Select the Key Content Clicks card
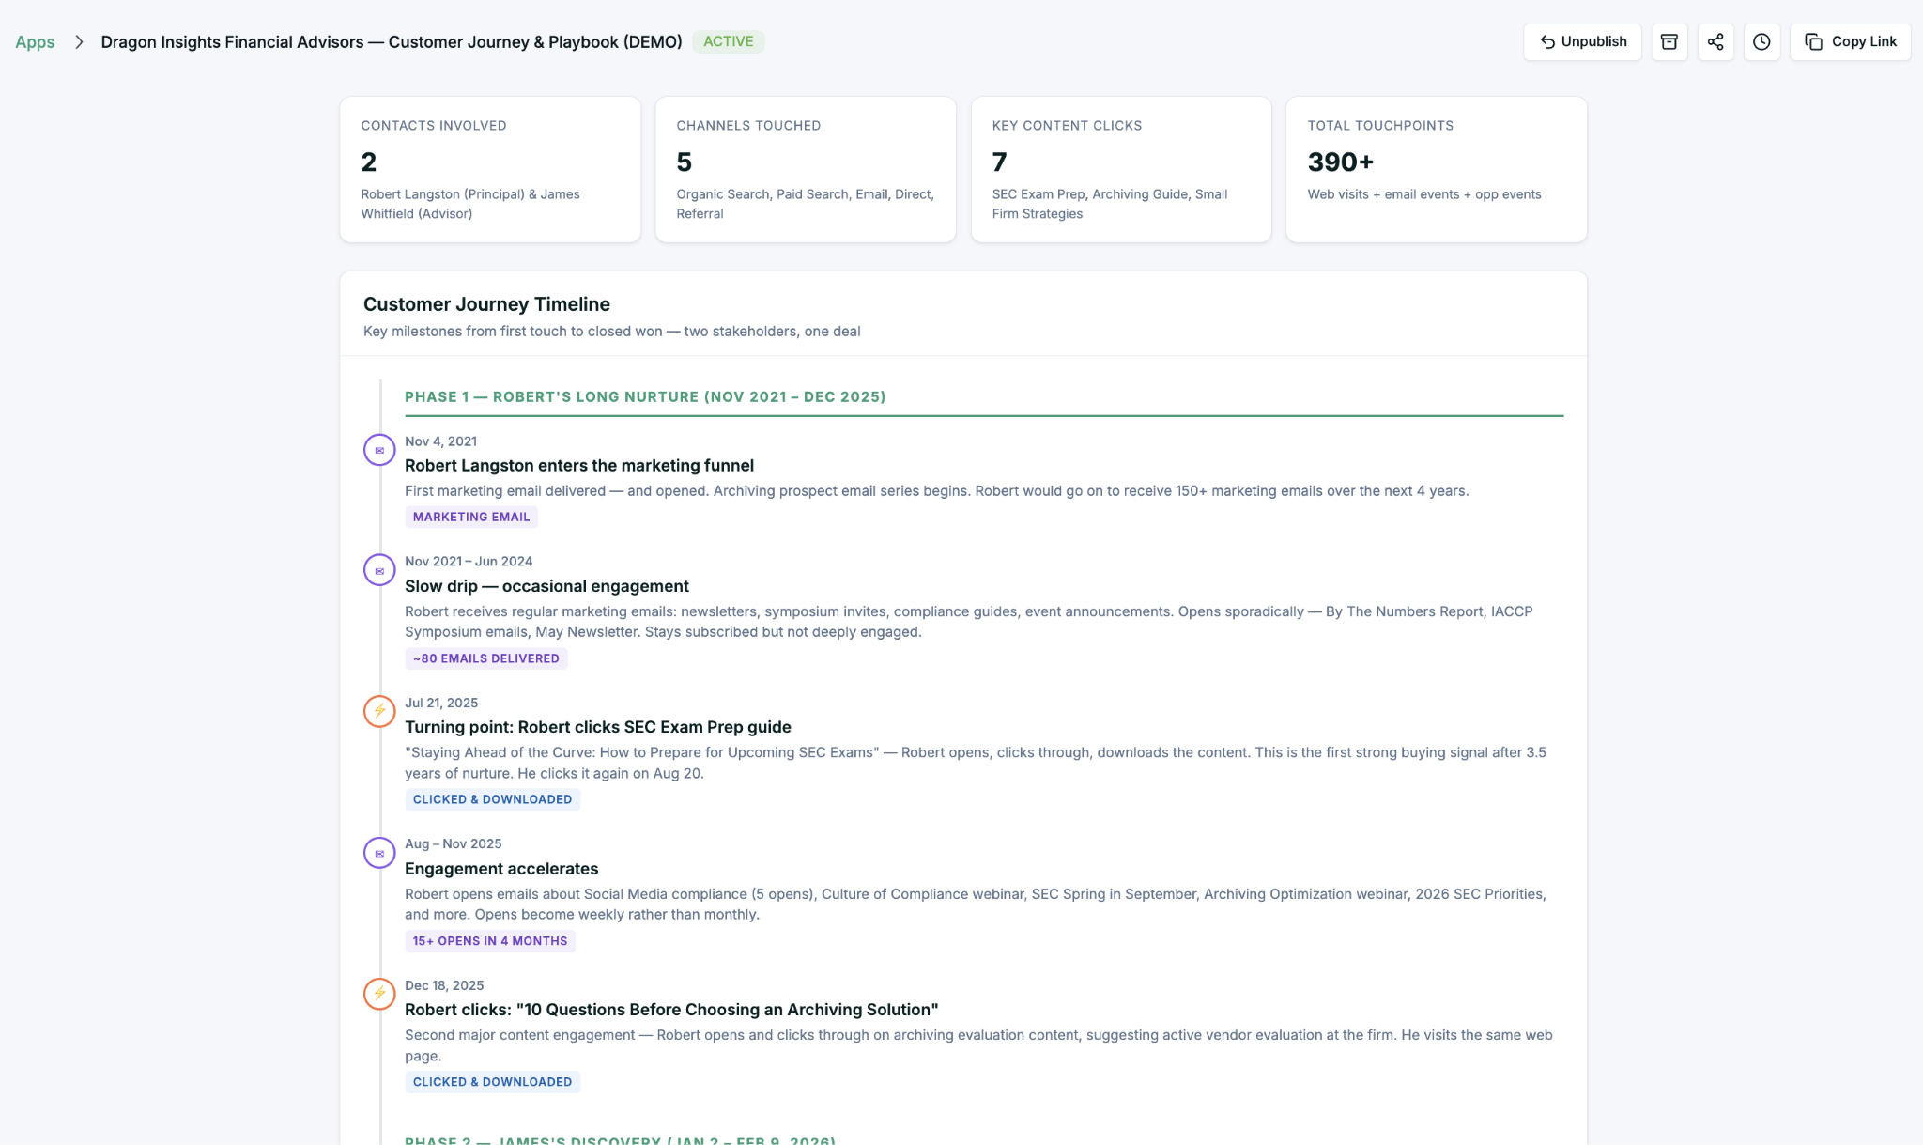Screen dimensions: 1923x1145 1120,169
